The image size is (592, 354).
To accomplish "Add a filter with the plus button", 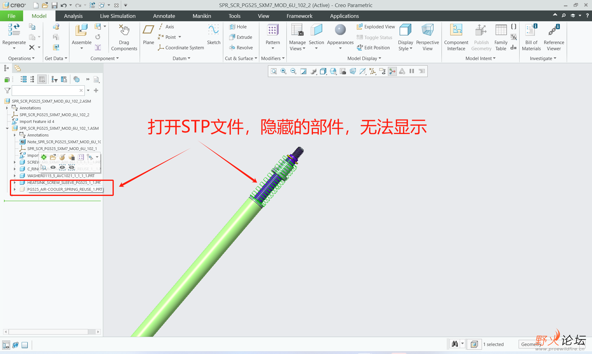I will pos(96,91).
